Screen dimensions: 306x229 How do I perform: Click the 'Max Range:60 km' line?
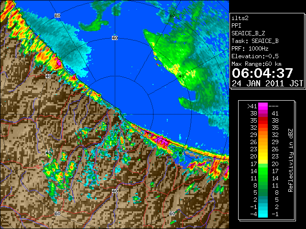coord(256,64)
